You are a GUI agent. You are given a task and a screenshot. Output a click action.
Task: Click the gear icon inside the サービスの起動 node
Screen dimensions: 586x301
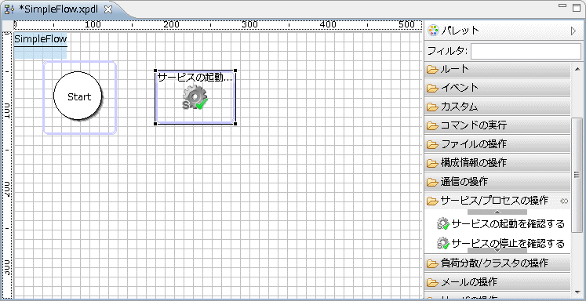[x=195, y=97]
